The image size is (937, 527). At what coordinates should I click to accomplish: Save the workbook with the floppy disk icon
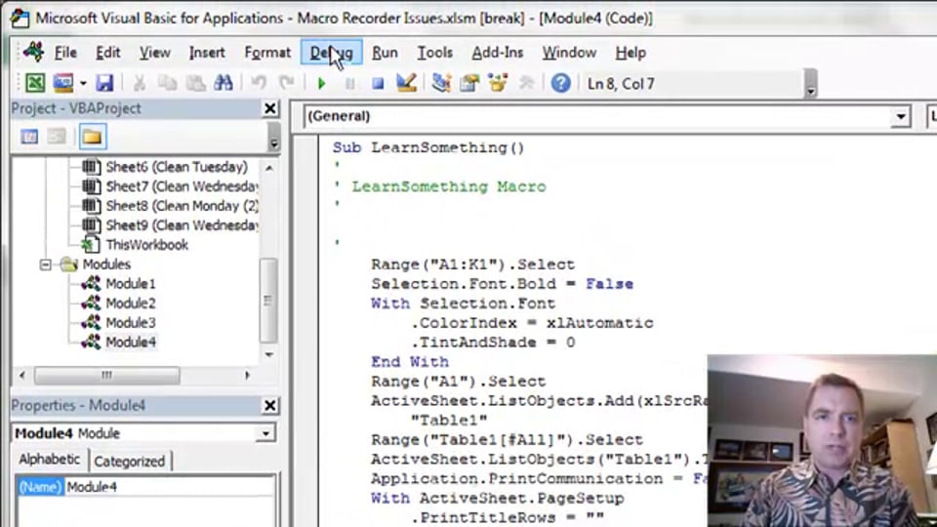(x=104, y=83)
